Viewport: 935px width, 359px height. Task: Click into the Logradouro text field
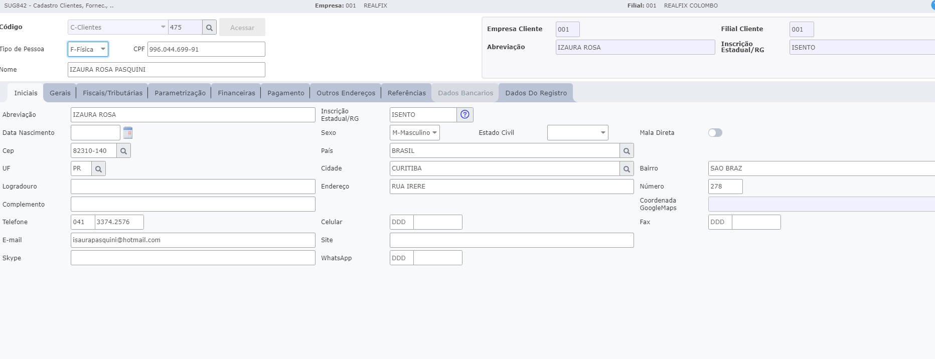[193, 187]
